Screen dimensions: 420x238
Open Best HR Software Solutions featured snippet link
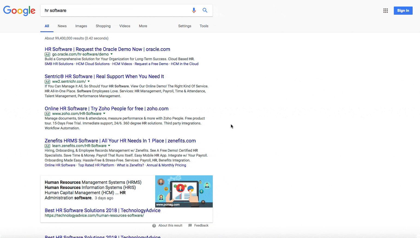point(103,210)
